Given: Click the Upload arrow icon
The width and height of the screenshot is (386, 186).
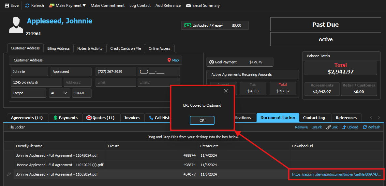Looking at the screenshot, I should [344, 127].
